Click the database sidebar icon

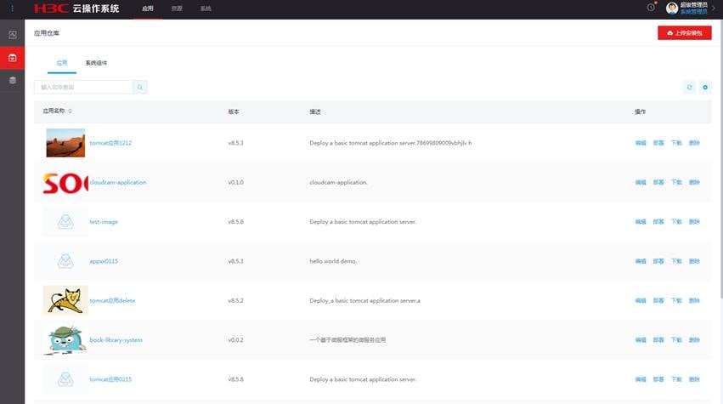point(12,80)
